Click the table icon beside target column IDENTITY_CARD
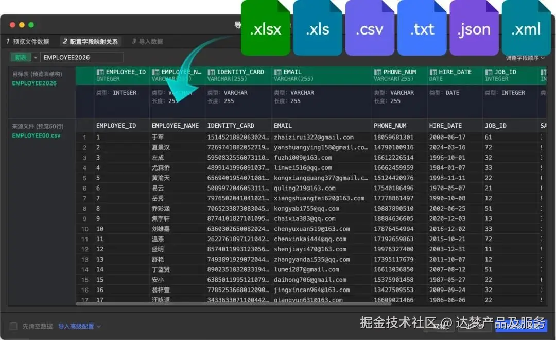The height and width of the screenshot is (340, 556). (x=211, y=72)
